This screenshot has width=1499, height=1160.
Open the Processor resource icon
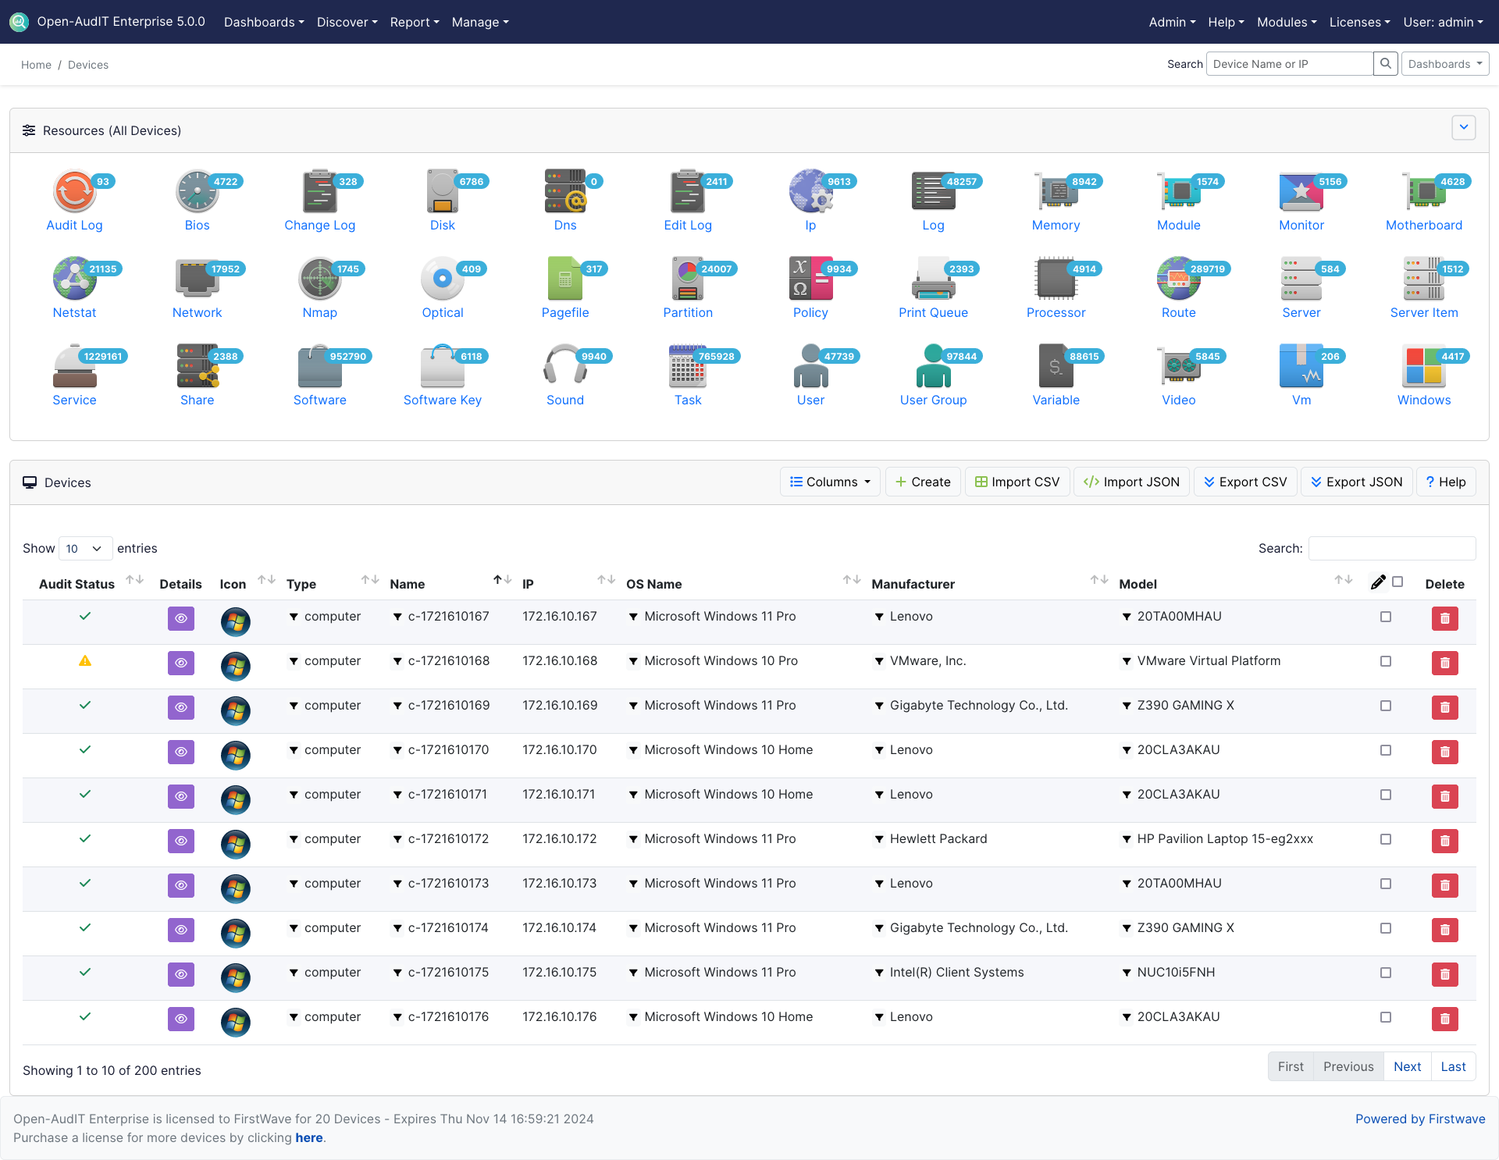coord(1056,279)
